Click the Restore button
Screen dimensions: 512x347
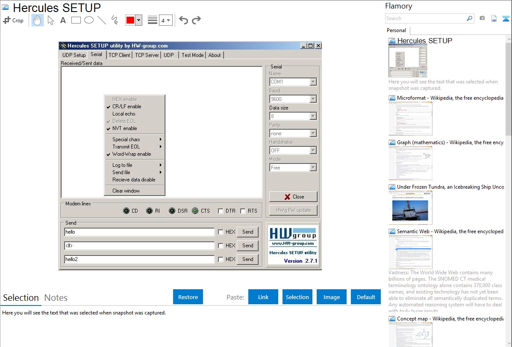pyautogui.click(x=188, y=297)
